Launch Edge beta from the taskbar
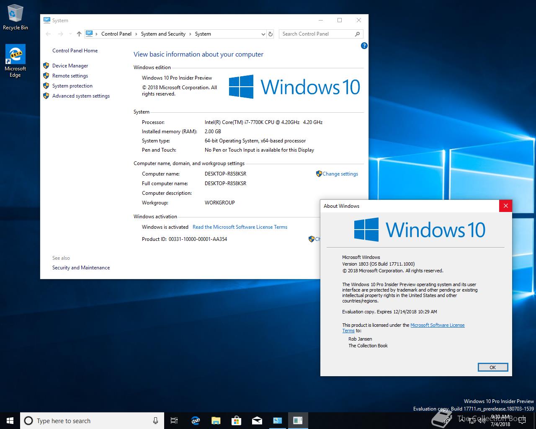Screen dimensions: 536x429 click(196, 421)
